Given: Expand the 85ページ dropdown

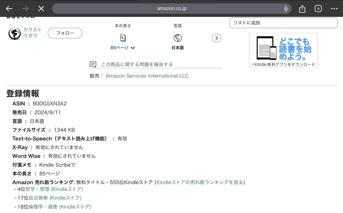Looking at the screenshot, I should 123,48.
